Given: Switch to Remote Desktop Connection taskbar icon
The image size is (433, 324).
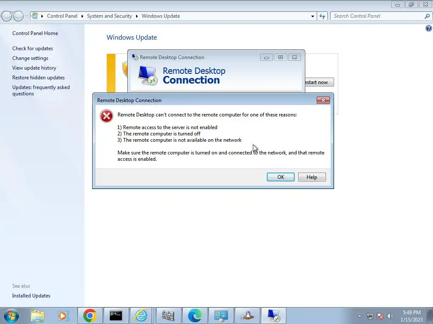Looking at the screenshot, I should tap(274, 316).
